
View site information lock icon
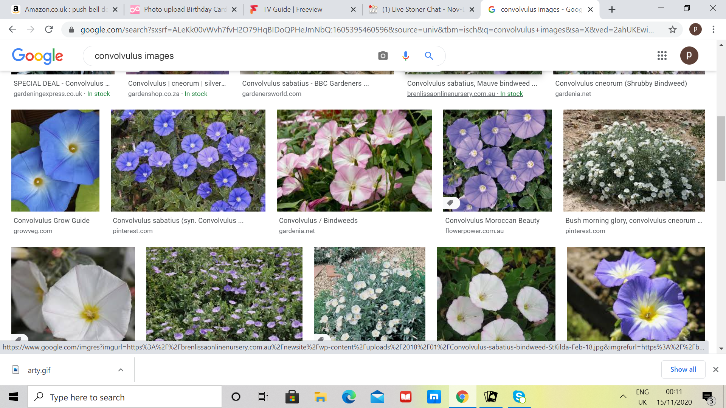tap(71, 29)
